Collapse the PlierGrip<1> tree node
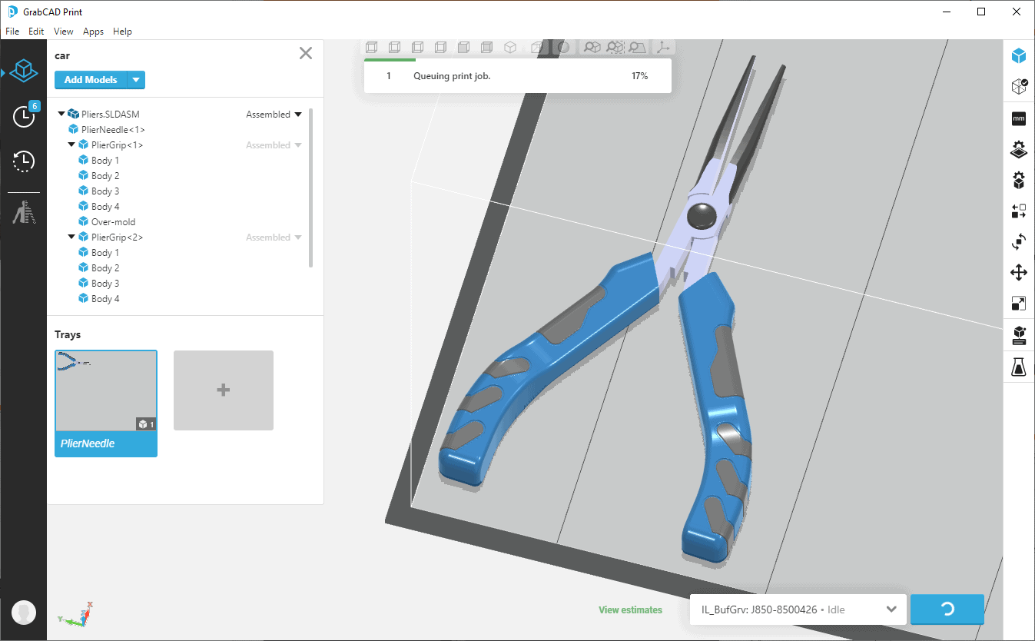Viewport: 1035px width, 641px height. 71,145
